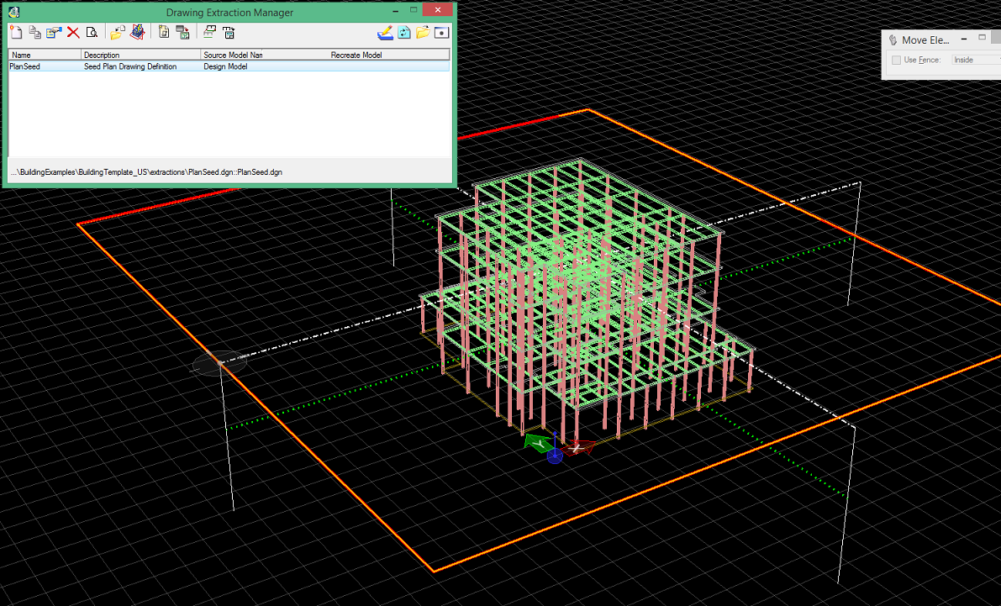Open the Inside fence mode dropdown
1001x606 pixels.
tap(975, 61)
